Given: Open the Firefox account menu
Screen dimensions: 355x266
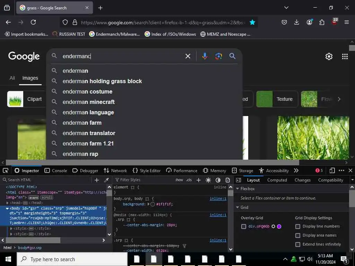Looking at the screenshot, I should [309, 22].
